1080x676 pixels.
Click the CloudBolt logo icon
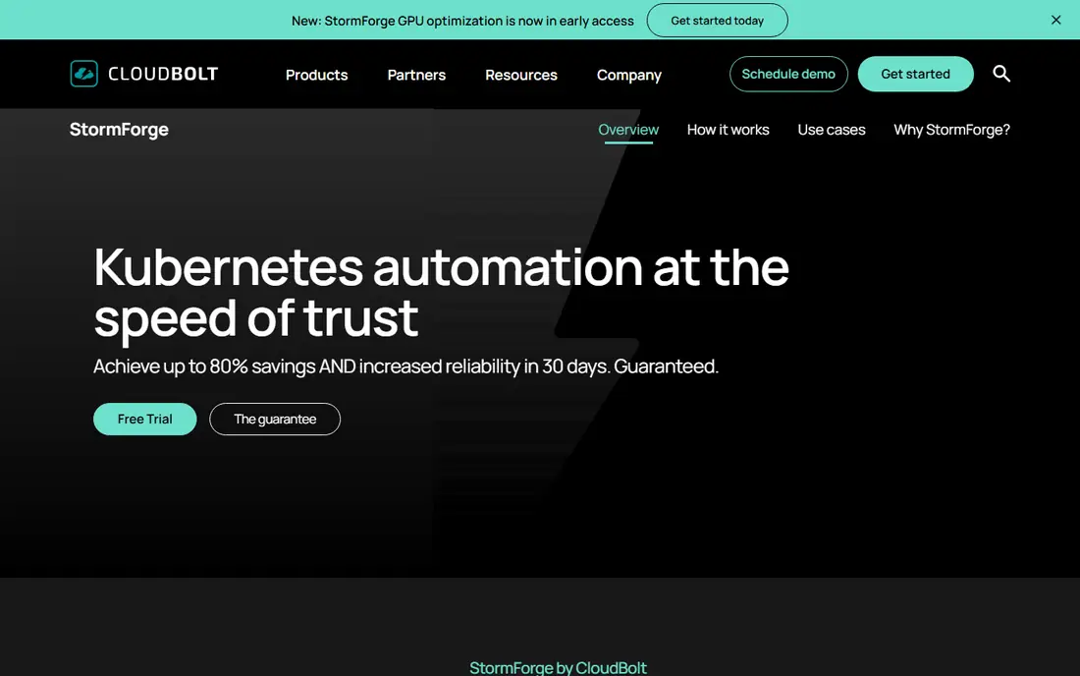click(x=84, y=74)
